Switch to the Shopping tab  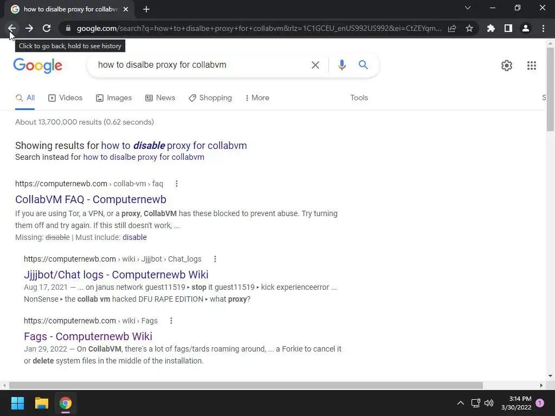[210, 98]
